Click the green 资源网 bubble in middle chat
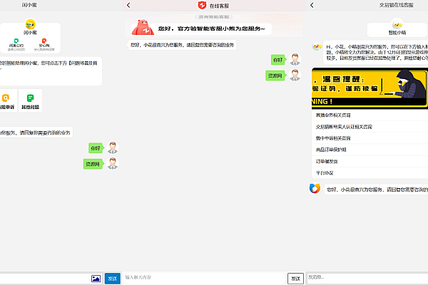 pyautogui.click(x=275, y=76)
